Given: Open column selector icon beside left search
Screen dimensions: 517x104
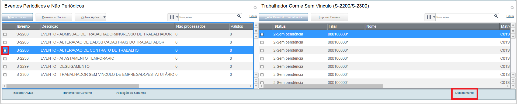Looking at the screenshot, I should [172, 17].
